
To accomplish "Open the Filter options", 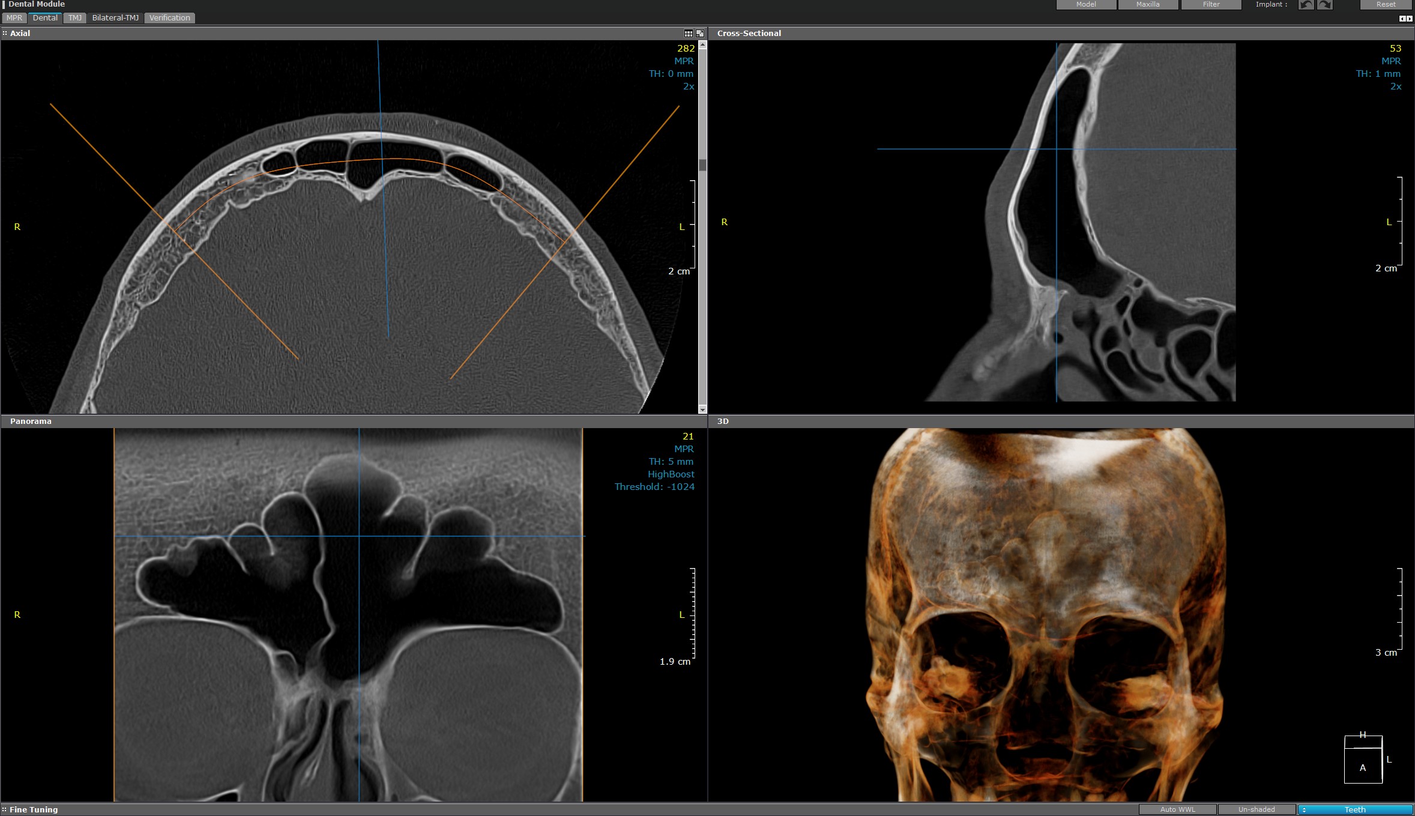I will 1211,5.
